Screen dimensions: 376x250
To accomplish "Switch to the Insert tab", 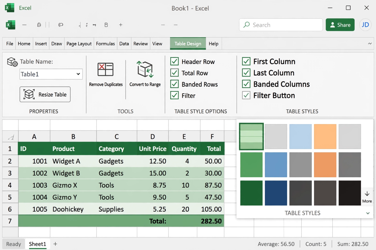I will (x=41, y=44).
